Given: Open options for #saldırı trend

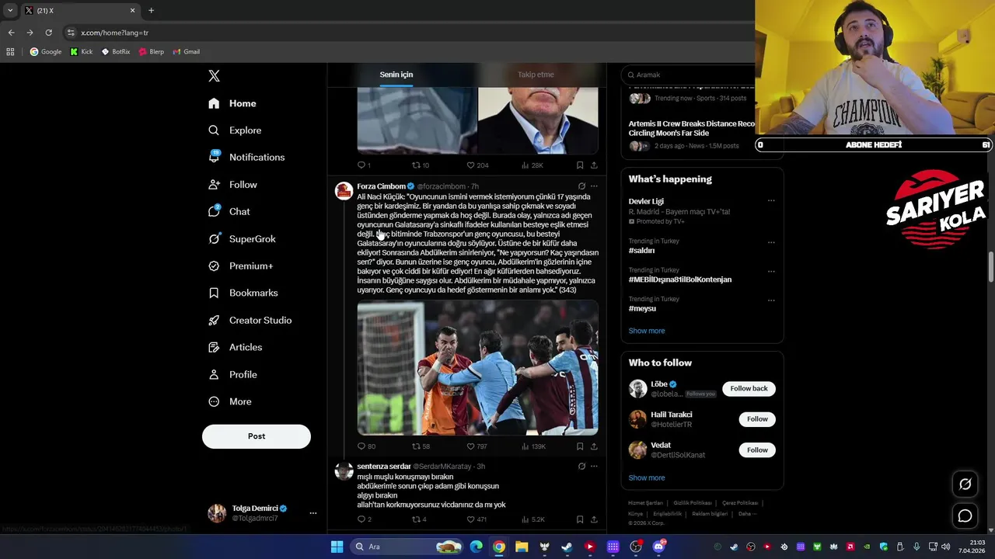Looking at the screenshot, I should (x=771, y=242).
